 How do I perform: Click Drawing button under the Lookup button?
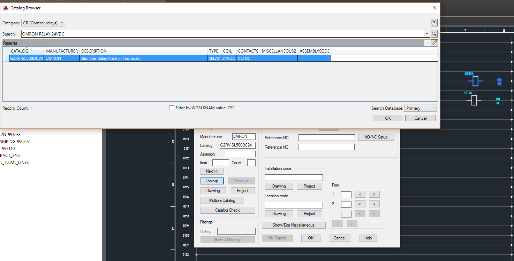pyautogui.click(x=213, y=191)
